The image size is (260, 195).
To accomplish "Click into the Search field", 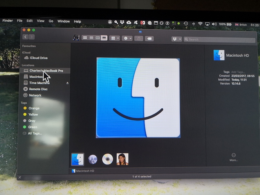I will click(219, 39).
